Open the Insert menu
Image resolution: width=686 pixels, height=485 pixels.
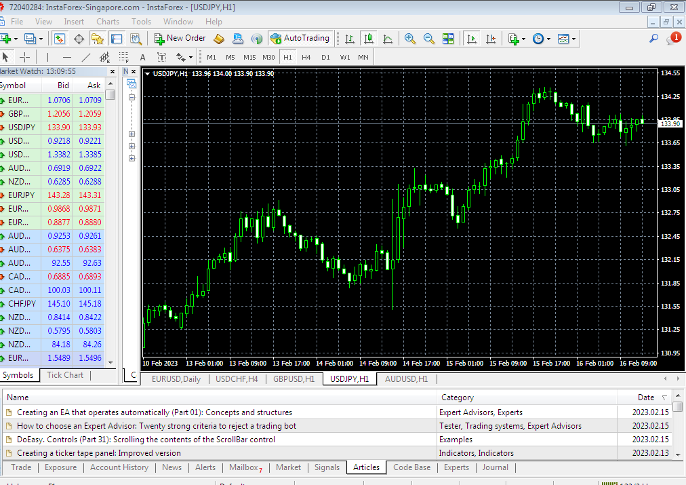click(x=73, y=22)
